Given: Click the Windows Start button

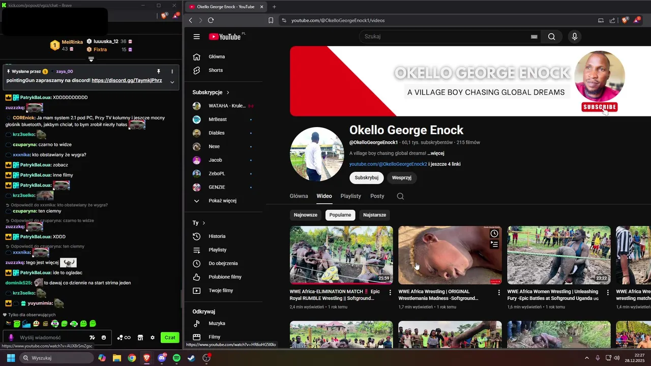Looking at the screenshot, I should click(x=11, y=358).
